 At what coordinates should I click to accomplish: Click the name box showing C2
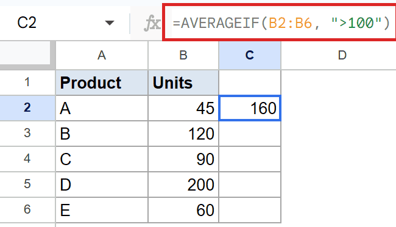click(65, 23)
